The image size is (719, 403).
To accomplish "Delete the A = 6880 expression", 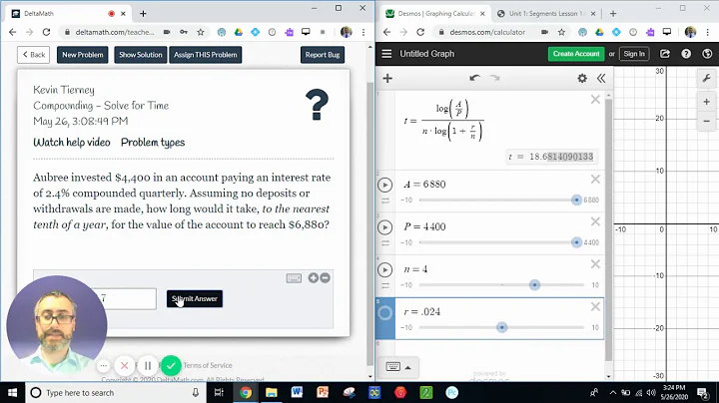I will click(595, 180).
